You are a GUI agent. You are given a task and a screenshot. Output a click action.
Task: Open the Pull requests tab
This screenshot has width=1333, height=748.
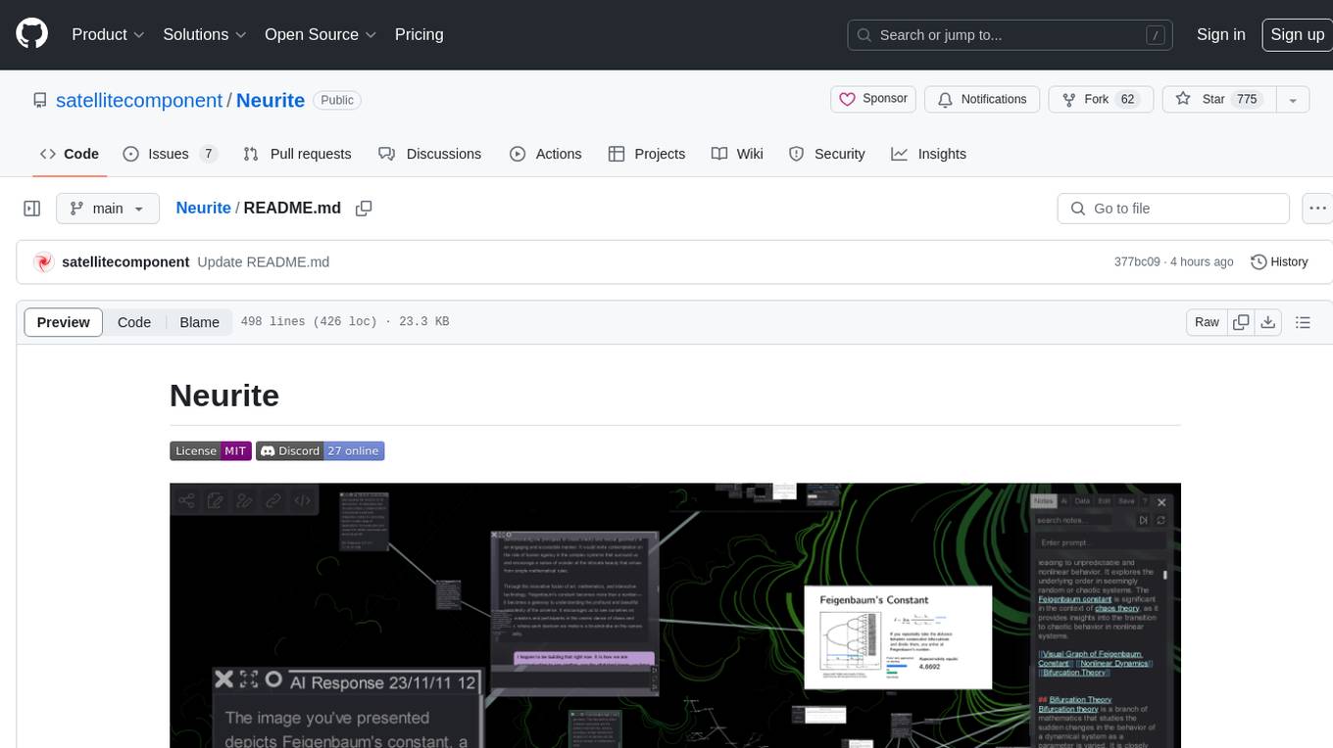(297, 154)
